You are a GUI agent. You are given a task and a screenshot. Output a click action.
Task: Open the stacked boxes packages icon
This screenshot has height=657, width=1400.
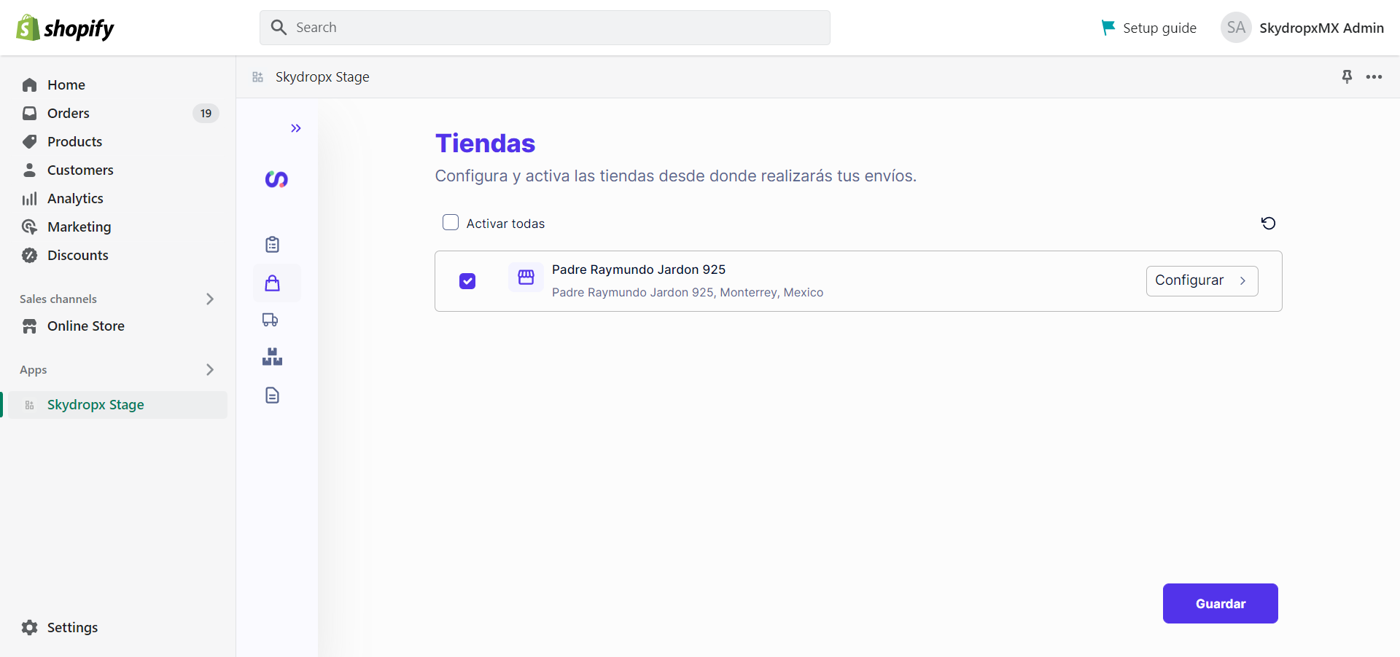point(272,356)
